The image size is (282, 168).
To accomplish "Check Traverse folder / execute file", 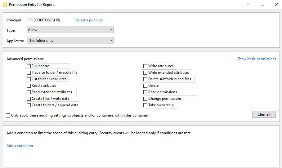I will (29, 73).
